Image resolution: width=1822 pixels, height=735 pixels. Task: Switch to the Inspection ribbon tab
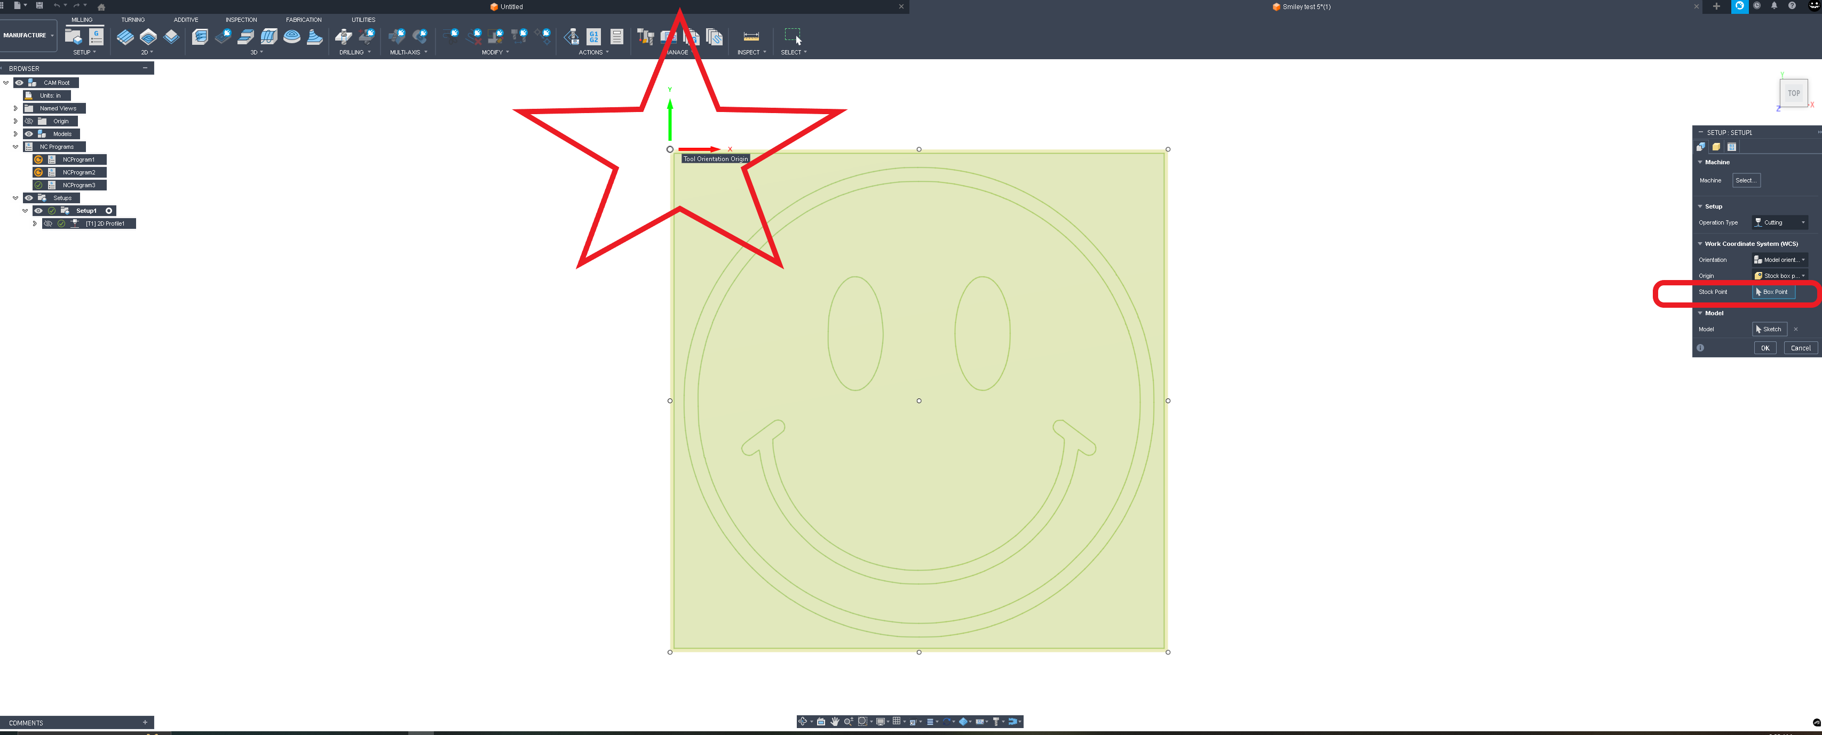(x=241, y=20)
